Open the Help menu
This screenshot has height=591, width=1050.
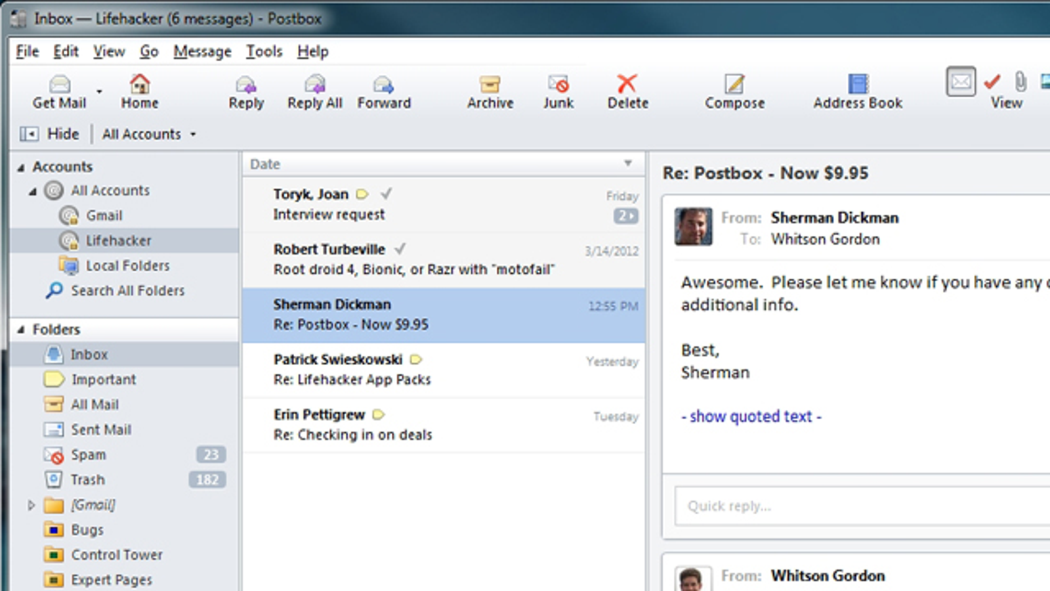coord(312,51)
